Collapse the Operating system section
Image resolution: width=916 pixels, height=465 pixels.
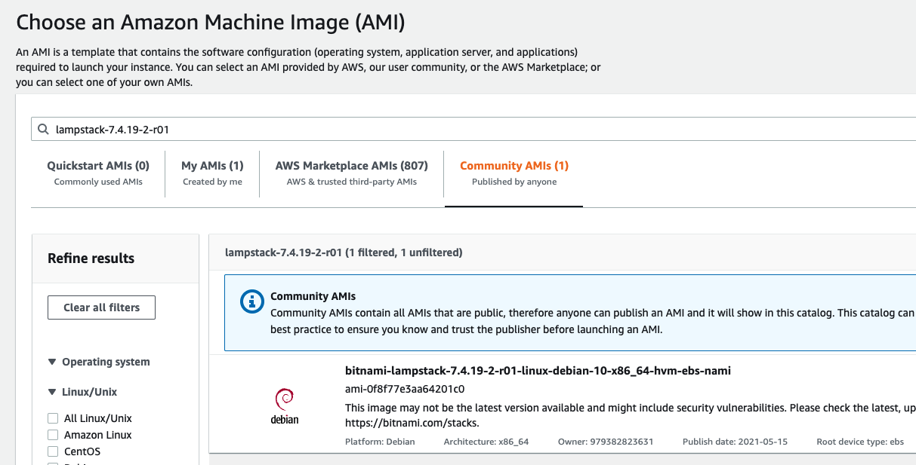[x=51, y=361]
